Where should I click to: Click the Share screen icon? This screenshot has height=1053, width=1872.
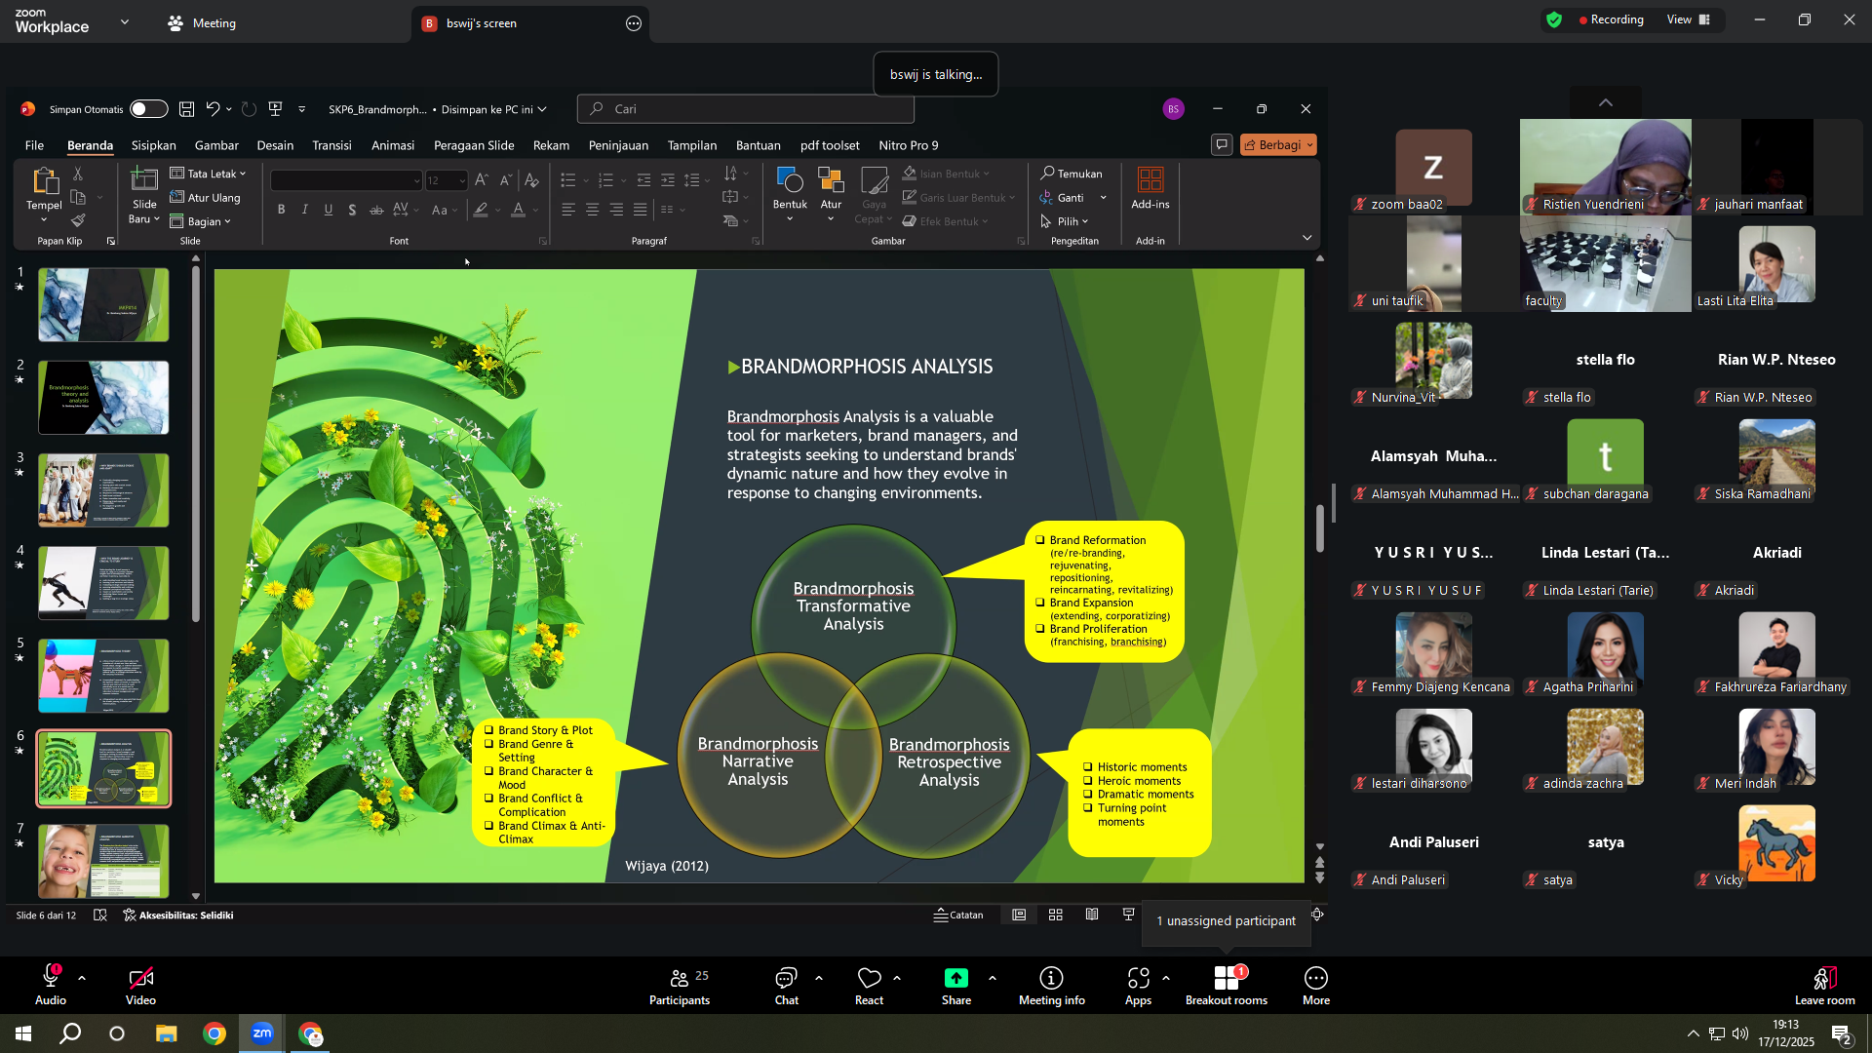[x=955, y=978]
